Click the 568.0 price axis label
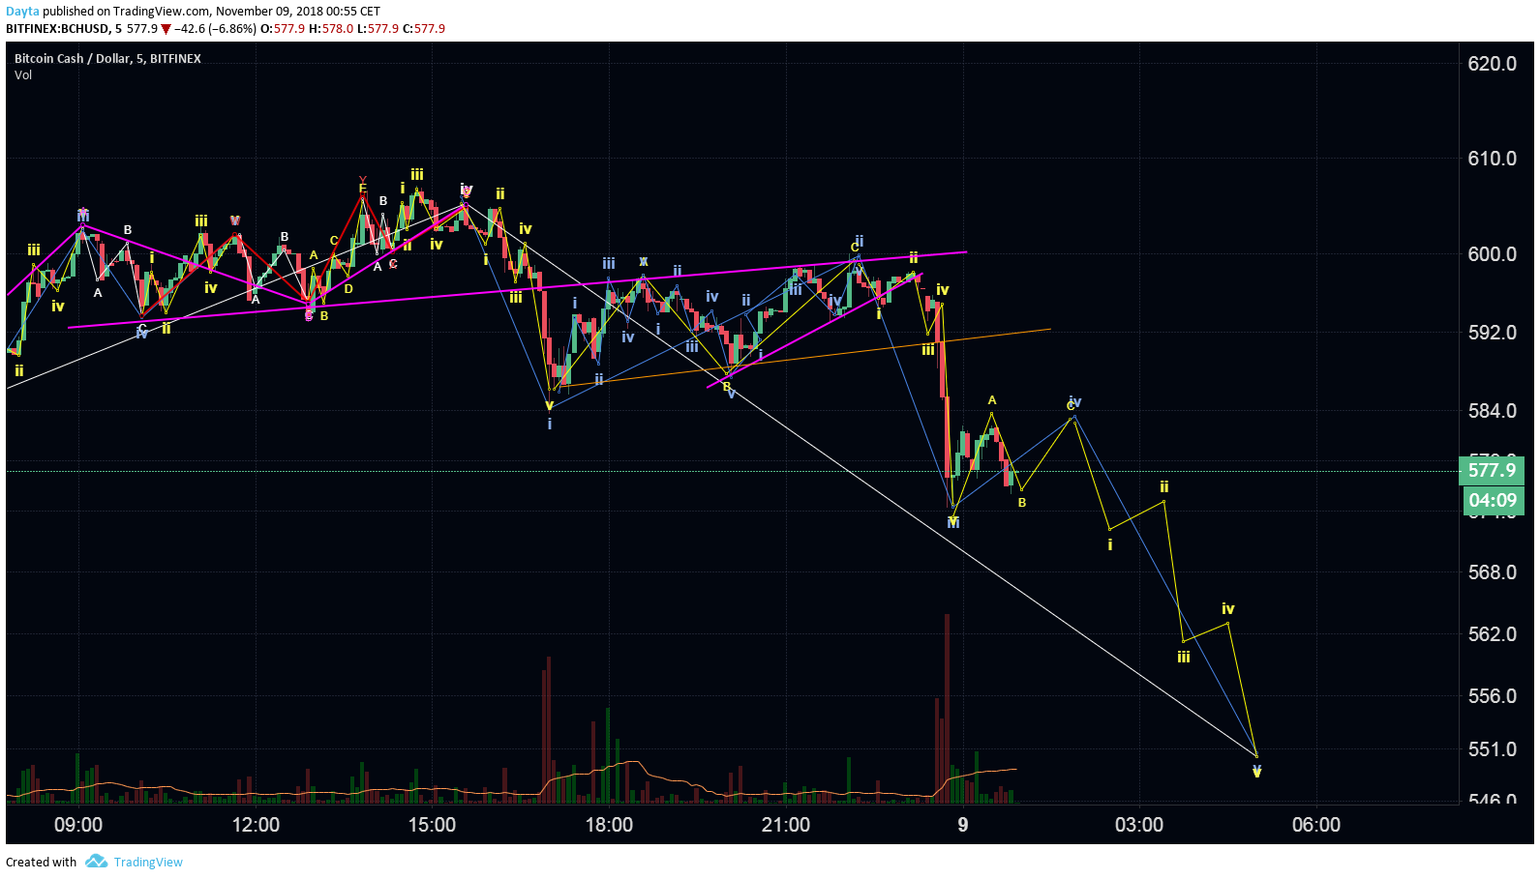1540x879 pixels. pos(1492,572)
